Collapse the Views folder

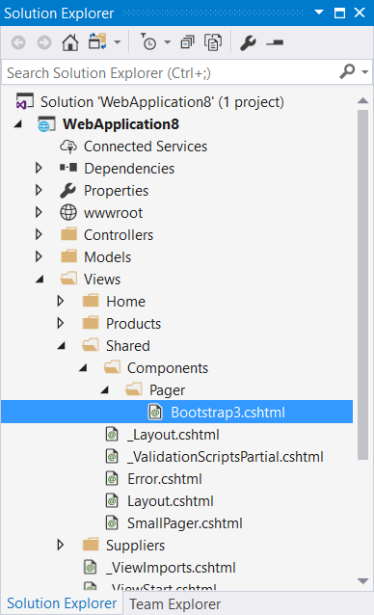tap(40, 280)
